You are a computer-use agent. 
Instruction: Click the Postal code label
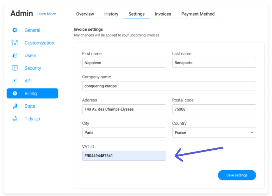pyautogui.click(x=183, y=100)
